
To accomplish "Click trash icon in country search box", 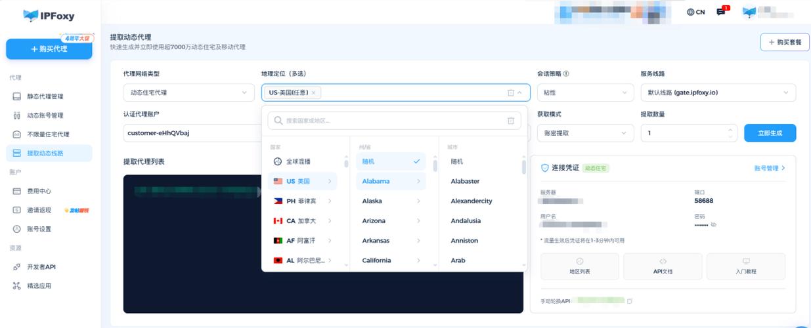I will (x=511, y=121).
